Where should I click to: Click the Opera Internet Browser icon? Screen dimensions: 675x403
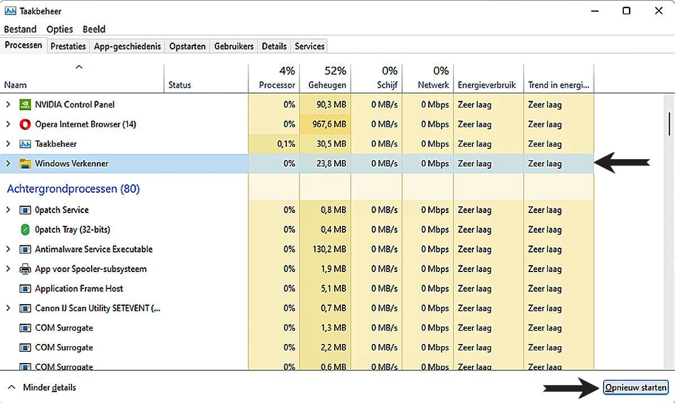(x=25, y=124)
